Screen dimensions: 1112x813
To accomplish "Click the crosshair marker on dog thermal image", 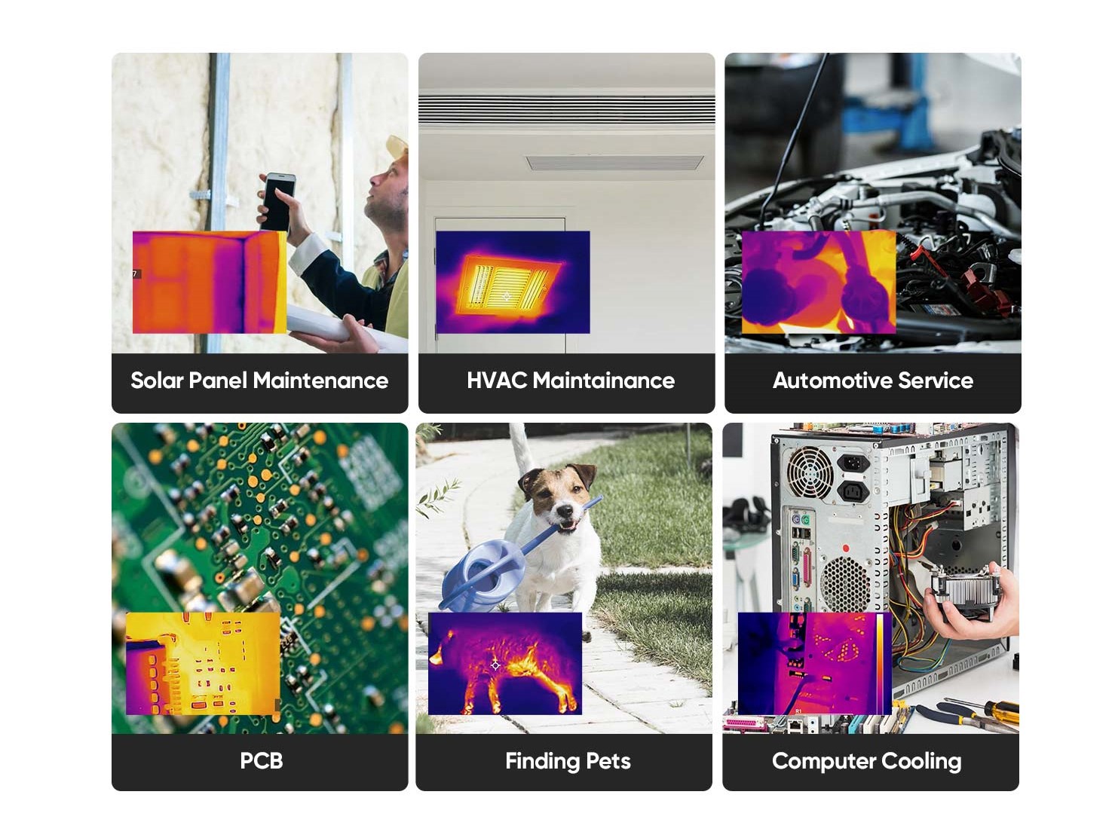I will point(495,665).
